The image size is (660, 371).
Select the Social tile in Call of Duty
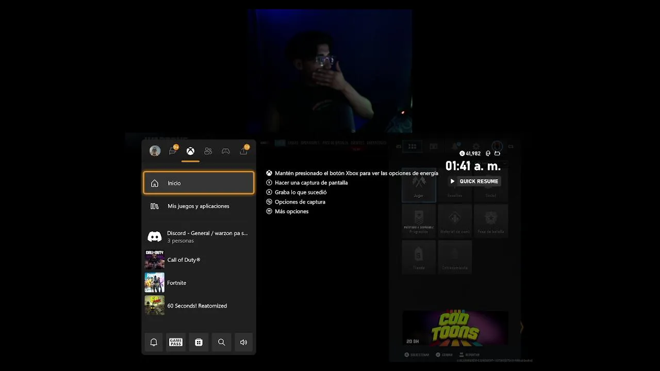pyautogui.click(x=491, y=185)
